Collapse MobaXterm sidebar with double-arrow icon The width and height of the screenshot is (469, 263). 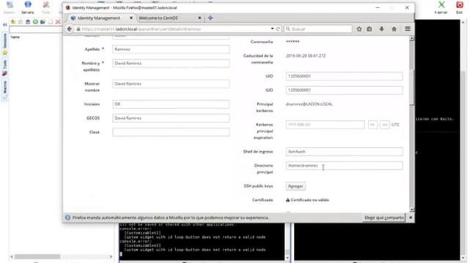5,25
